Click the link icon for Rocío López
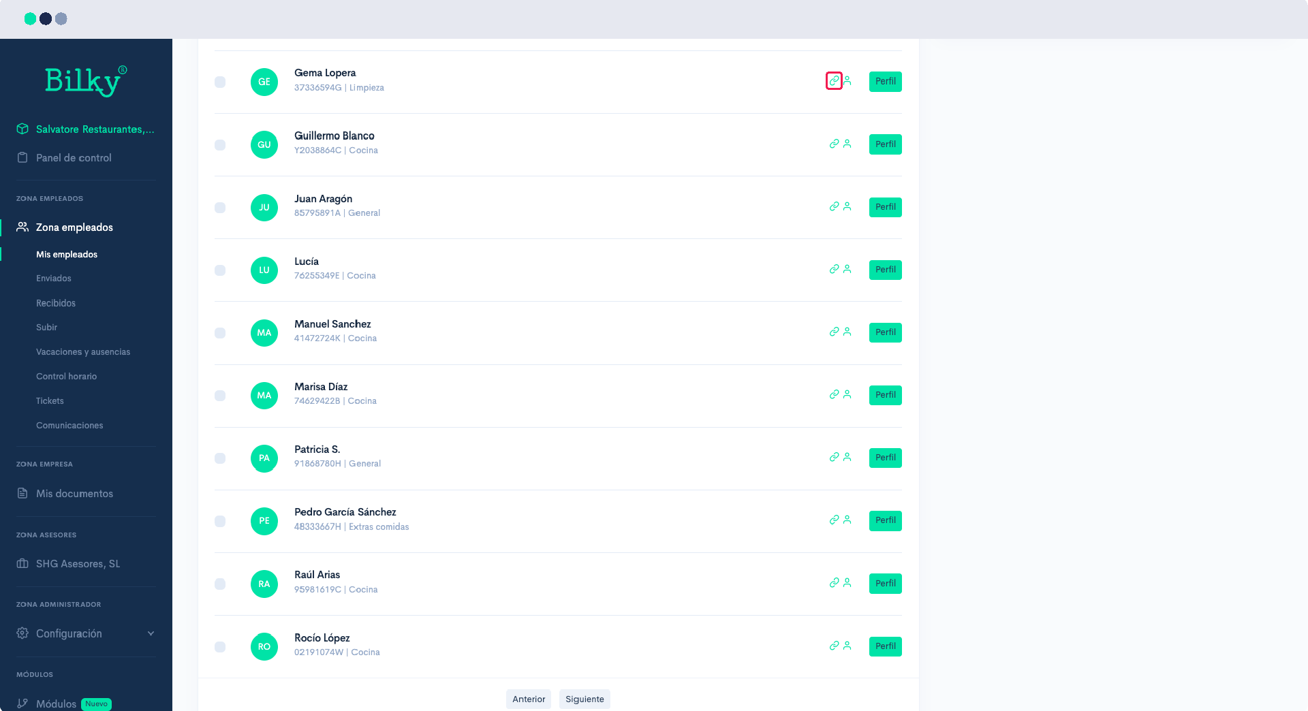The height and width of the screenshot is (711, 1308). 834,646
